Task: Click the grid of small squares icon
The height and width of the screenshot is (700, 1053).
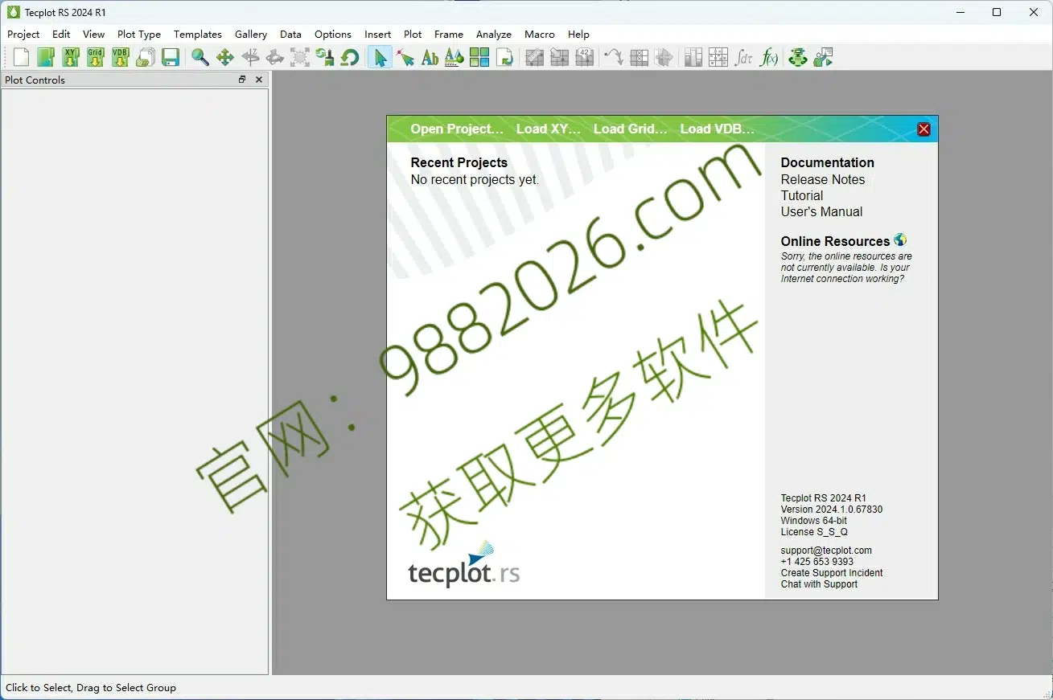Action: (718, 57)
